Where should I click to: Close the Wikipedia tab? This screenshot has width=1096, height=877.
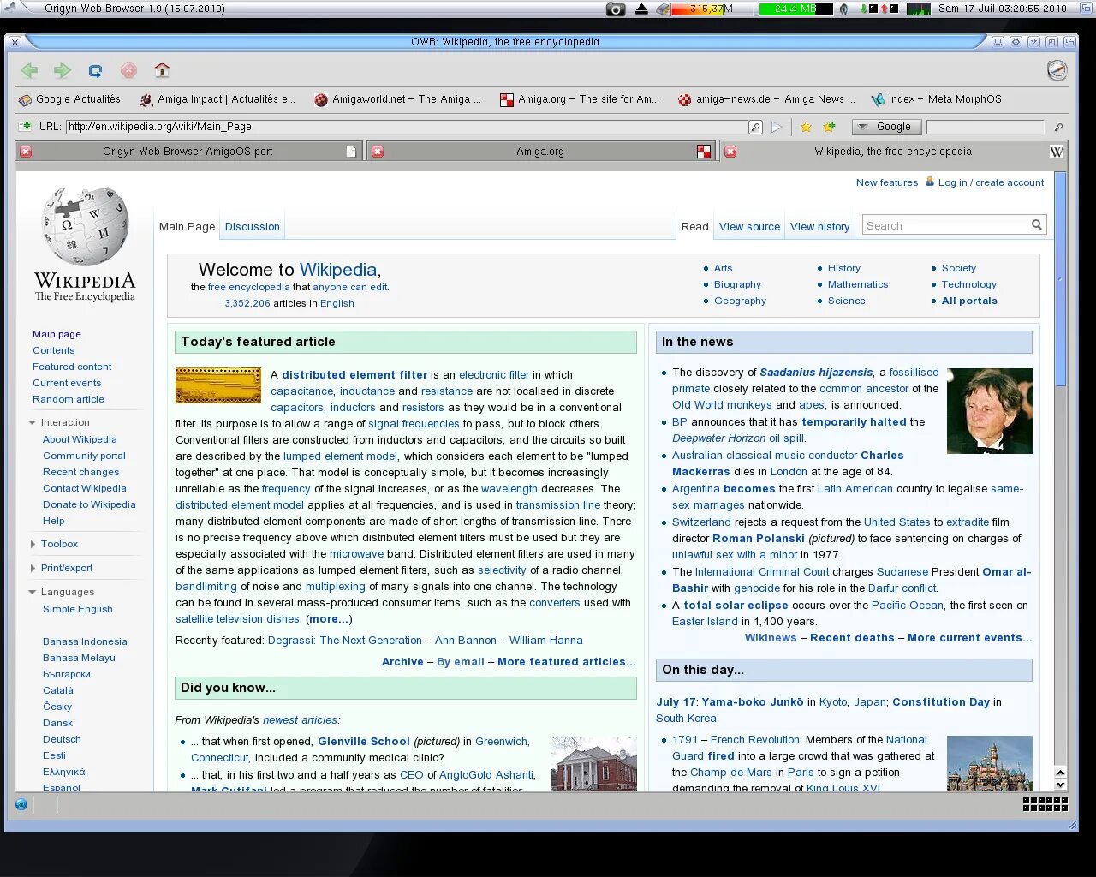coord(730,152)
